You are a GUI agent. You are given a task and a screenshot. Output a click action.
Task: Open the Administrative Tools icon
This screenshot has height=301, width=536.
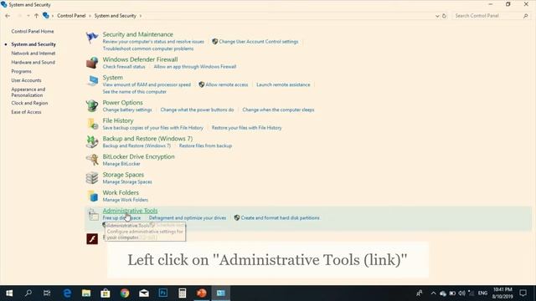click(x=93, y=214)
